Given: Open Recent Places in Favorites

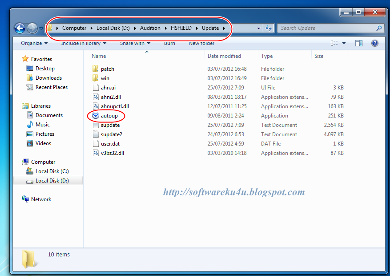Looking at the screenshot, I should (52, 87).
